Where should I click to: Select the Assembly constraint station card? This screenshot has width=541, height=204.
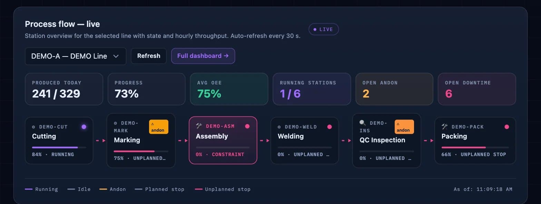point(223,140)
